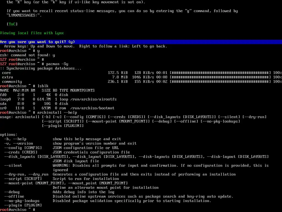Click the MOUNTPOINTS column header
The width and height of the screenshot is (282, 212).
pos(82,90)
